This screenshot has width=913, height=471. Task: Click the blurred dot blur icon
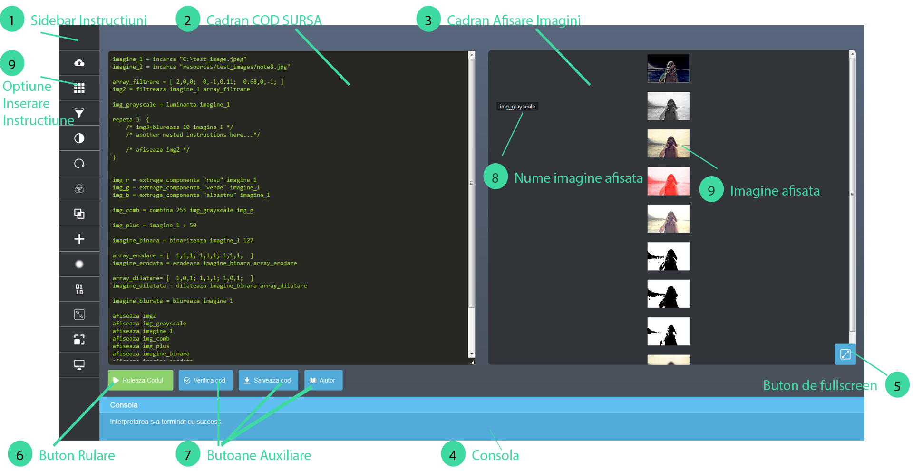coord(79,264)
